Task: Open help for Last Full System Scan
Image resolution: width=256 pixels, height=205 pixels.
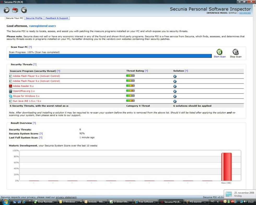Action: pyautogui.click(x=41, y=138)
